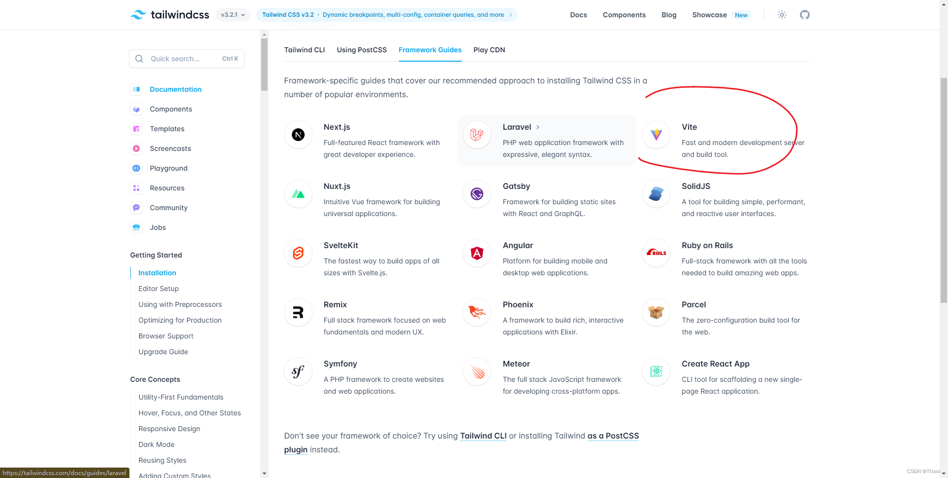The height and width of the screenshot is (478, 948).
Task: Open Upgrade Guide page
Action: coord(163,352)
